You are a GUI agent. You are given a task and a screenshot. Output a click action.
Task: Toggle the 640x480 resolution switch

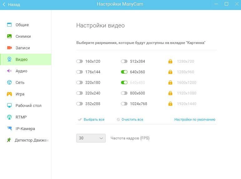pos(124,83)
